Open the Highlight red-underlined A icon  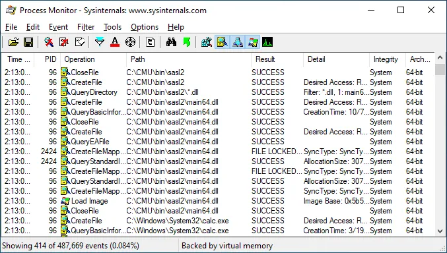click(x=115, y=42)
